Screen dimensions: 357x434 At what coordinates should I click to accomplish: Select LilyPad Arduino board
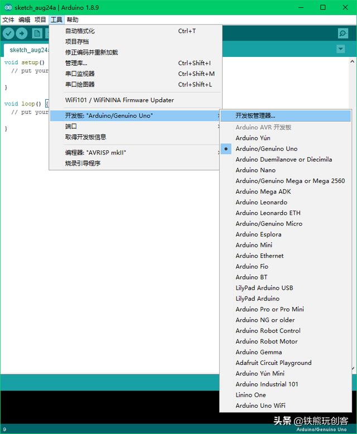(x=286, y=299)
